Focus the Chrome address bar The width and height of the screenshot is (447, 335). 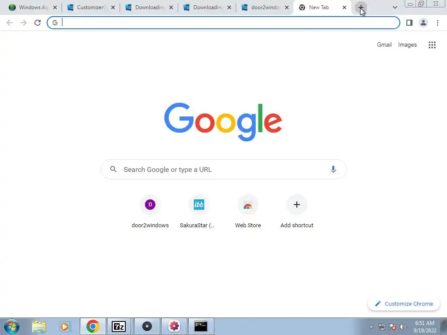pyautogui.click(x=223, y=23)
